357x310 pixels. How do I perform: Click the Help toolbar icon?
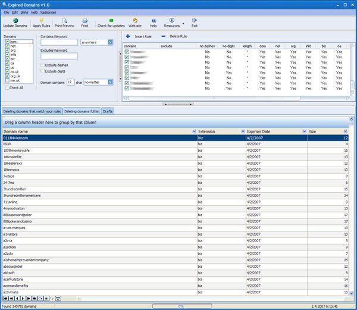point(154,21)
